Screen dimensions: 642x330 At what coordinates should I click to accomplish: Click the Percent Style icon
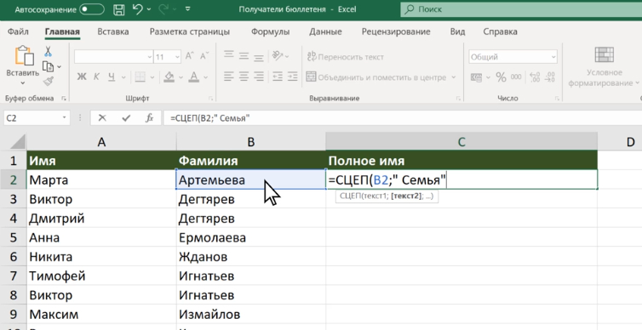click(x=501, y=77)
